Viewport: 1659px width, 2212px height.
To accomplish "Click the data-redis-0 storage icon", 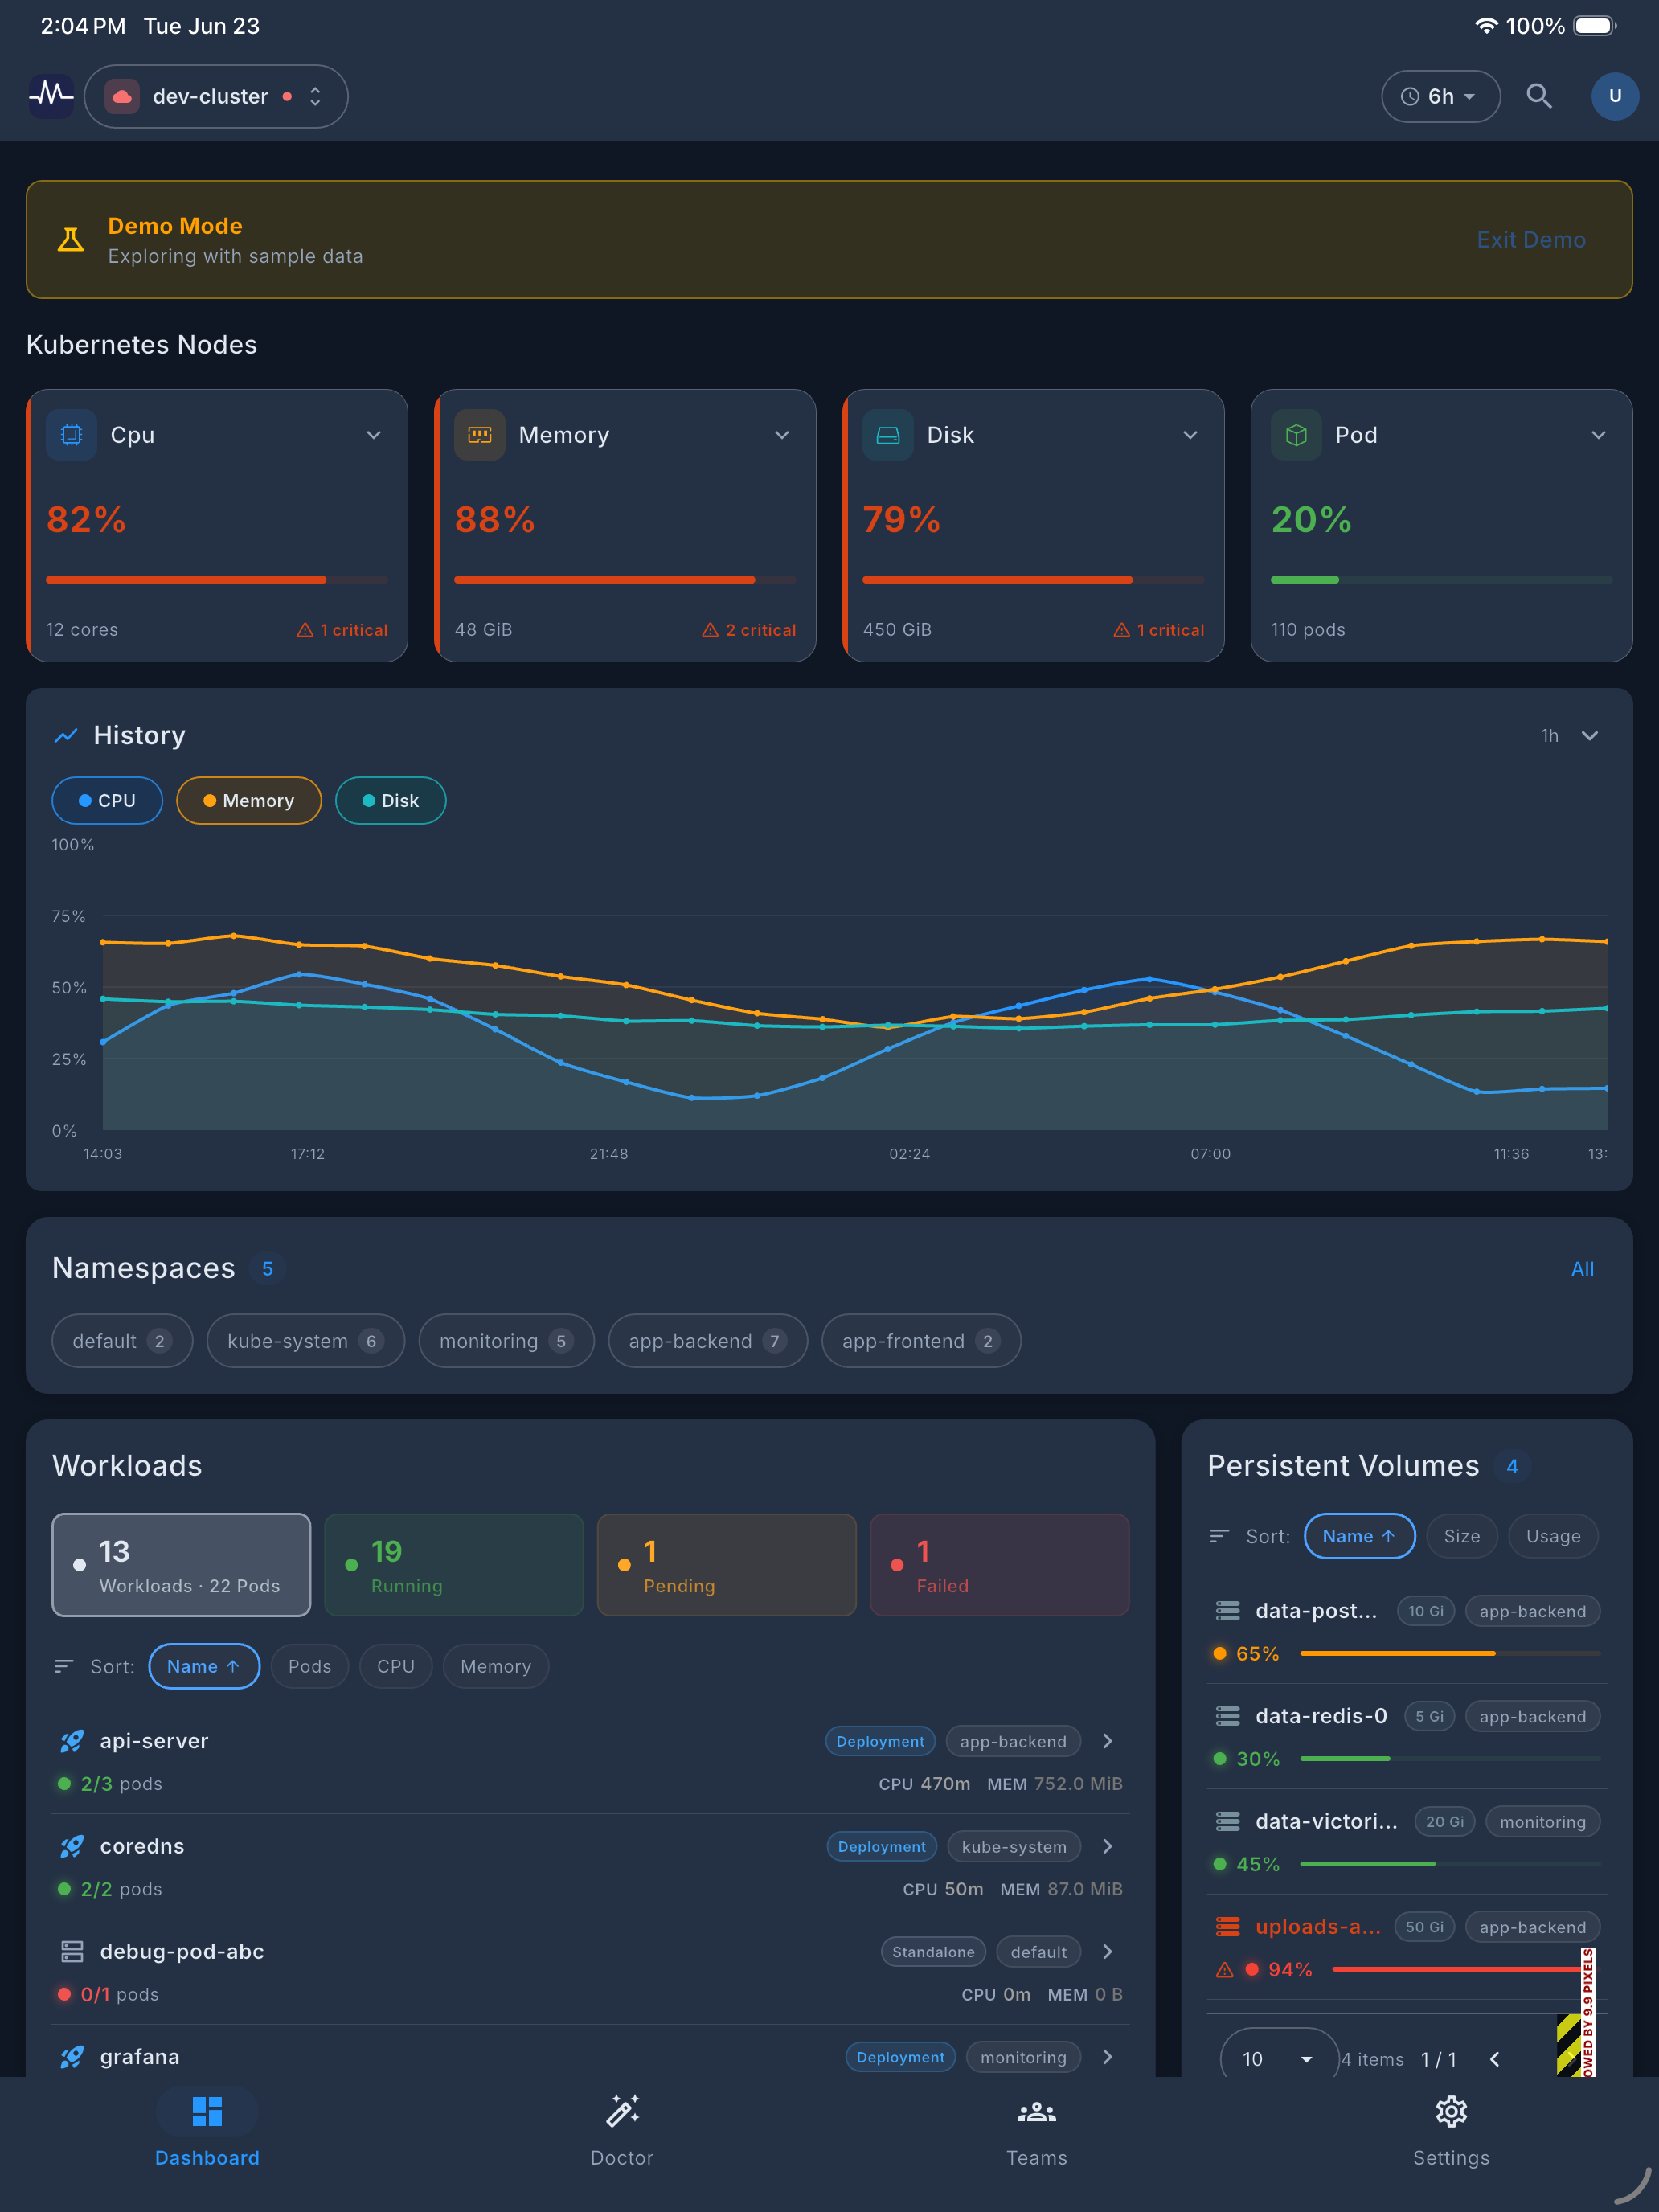I will pyautogui.click(x=1228, y=1716).
